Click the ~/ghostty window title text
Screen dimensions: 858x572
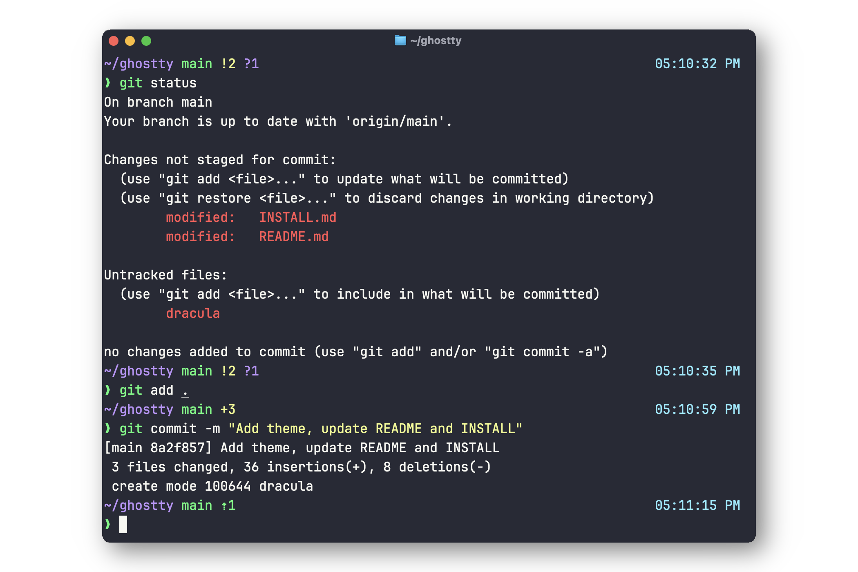click(x=436, y=40)
